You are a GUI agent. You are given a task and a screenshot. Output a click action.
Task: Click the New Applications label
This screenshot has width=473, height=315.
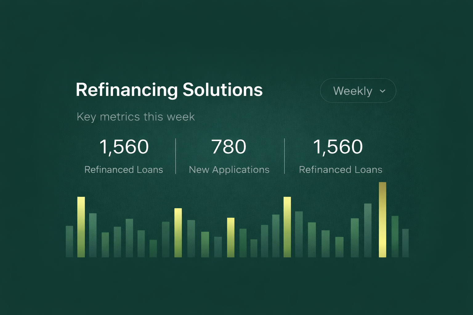pos(229,169)
